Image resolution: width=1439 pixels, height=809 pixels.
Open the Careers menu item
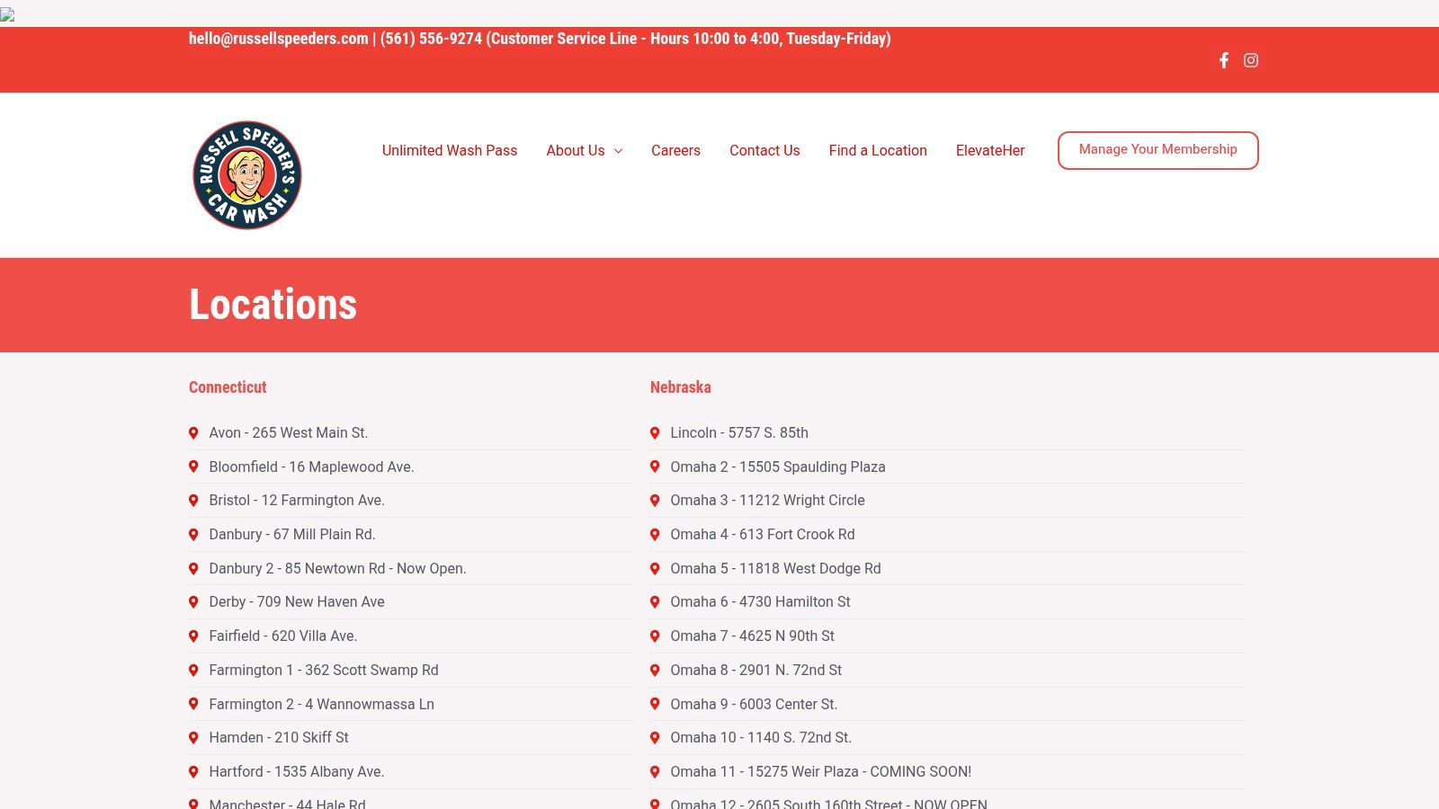(x=675, y=150)
